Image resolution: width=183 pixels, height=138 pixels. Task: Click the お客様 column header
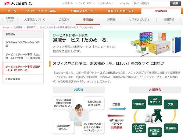79,90
